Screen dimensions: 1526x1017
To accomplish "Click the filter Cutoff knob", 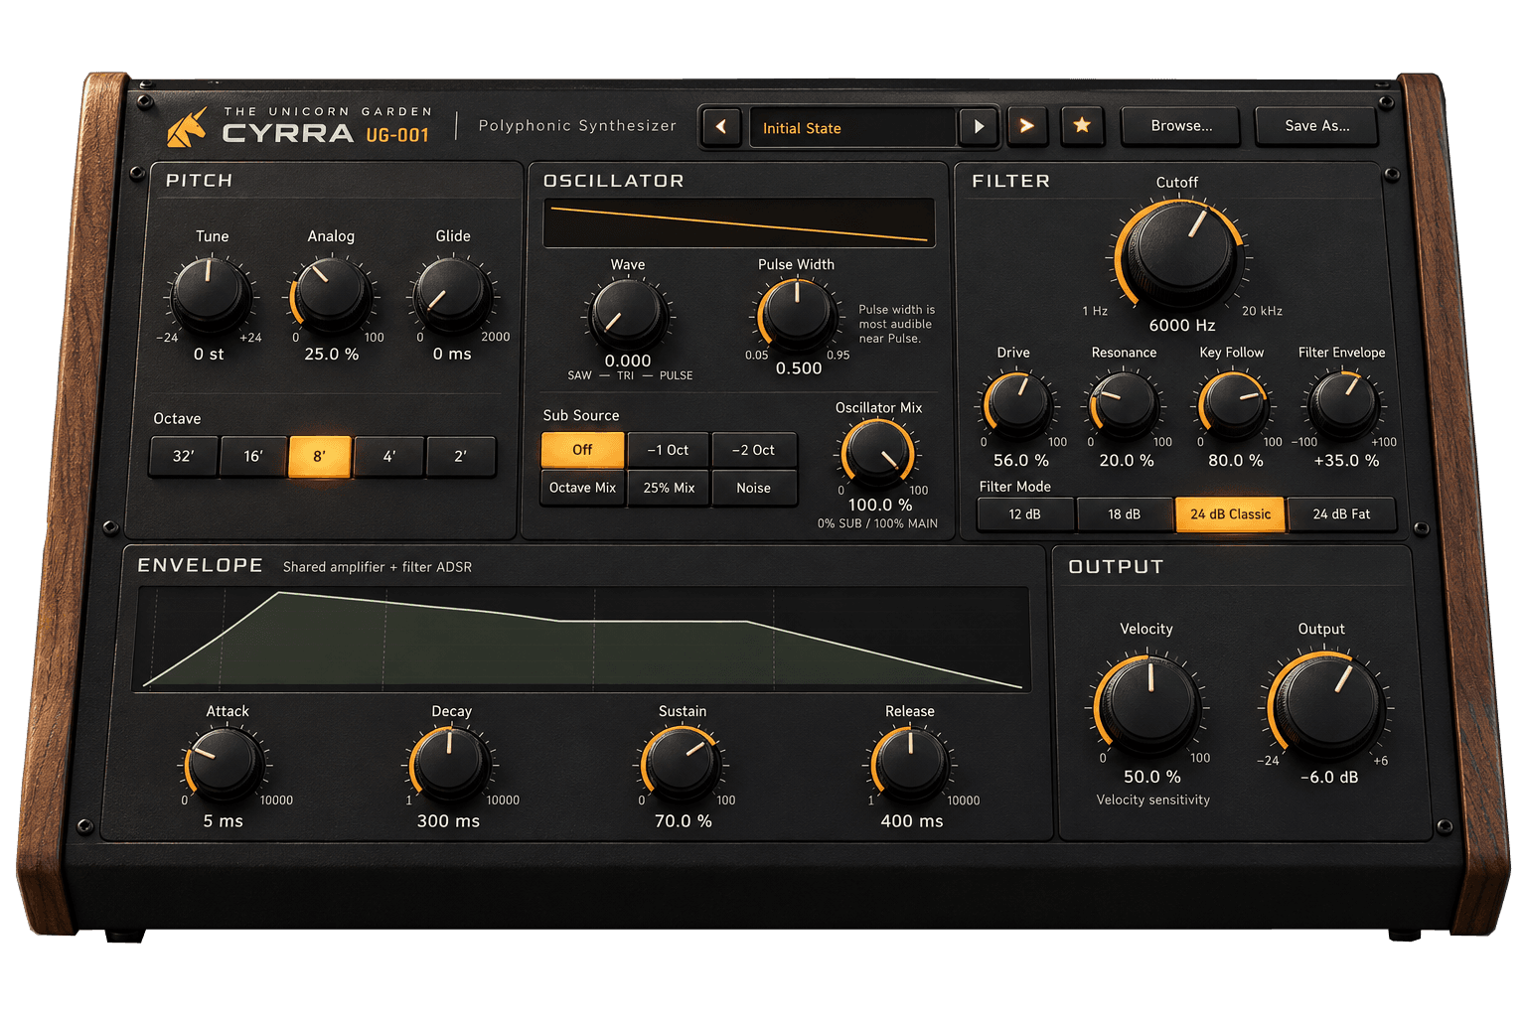I will [1179, 252].
